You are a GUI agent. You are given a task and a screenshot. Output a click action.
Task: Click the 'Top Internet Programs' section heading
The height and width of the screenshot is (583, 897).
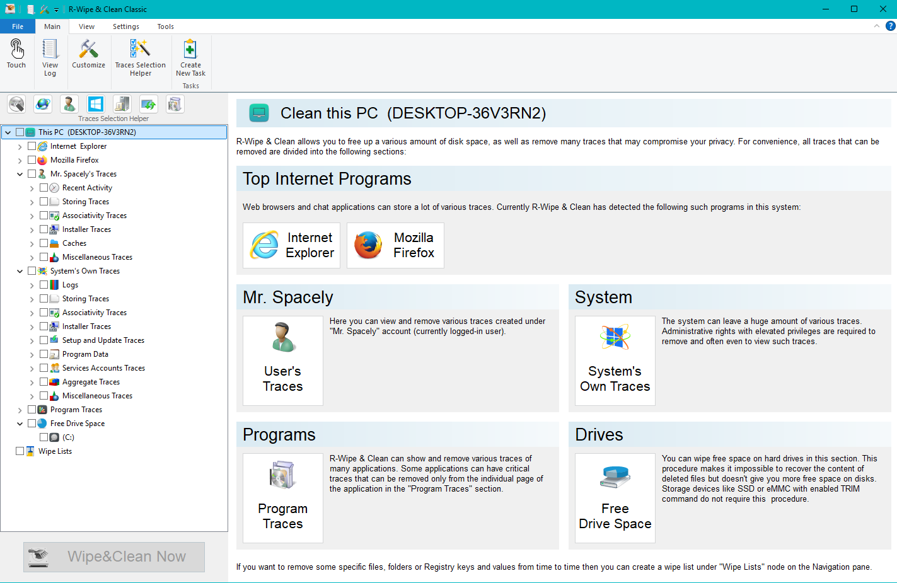point(327,179)
